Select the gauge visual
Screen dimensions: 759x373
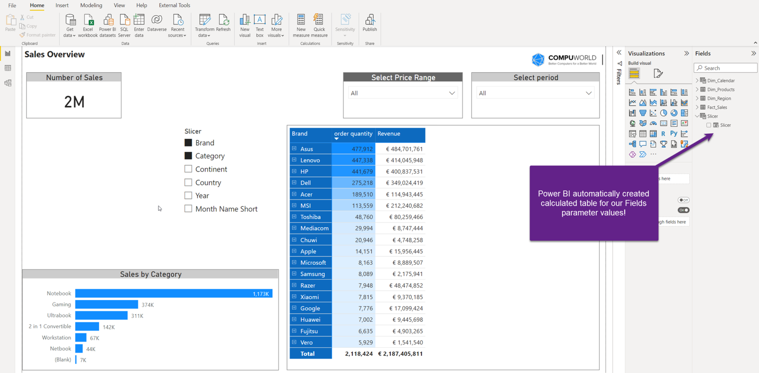coord(653,123)
